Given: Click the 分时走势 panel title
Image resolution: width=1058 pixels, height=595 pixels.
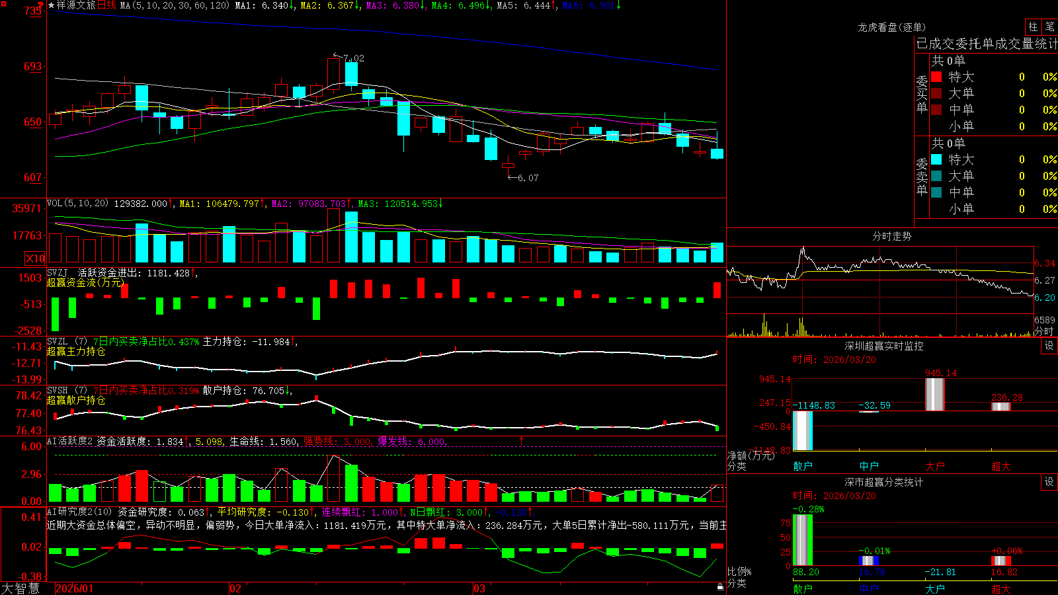Looking at the screenshot, I should tap(892, 236).
